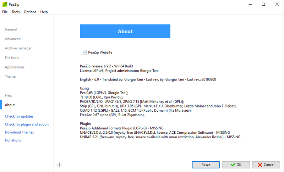Open the Options menu

pos(30,12)
